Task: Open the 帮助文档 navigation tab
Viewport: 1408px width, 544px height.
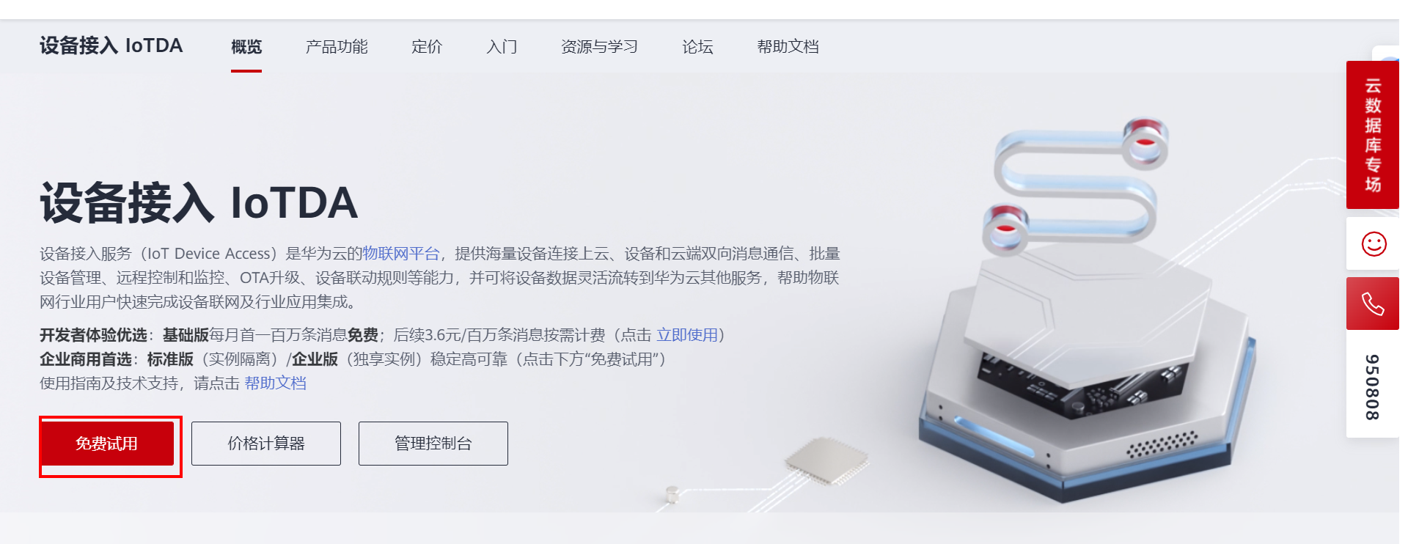Action: tap(788, 47)
